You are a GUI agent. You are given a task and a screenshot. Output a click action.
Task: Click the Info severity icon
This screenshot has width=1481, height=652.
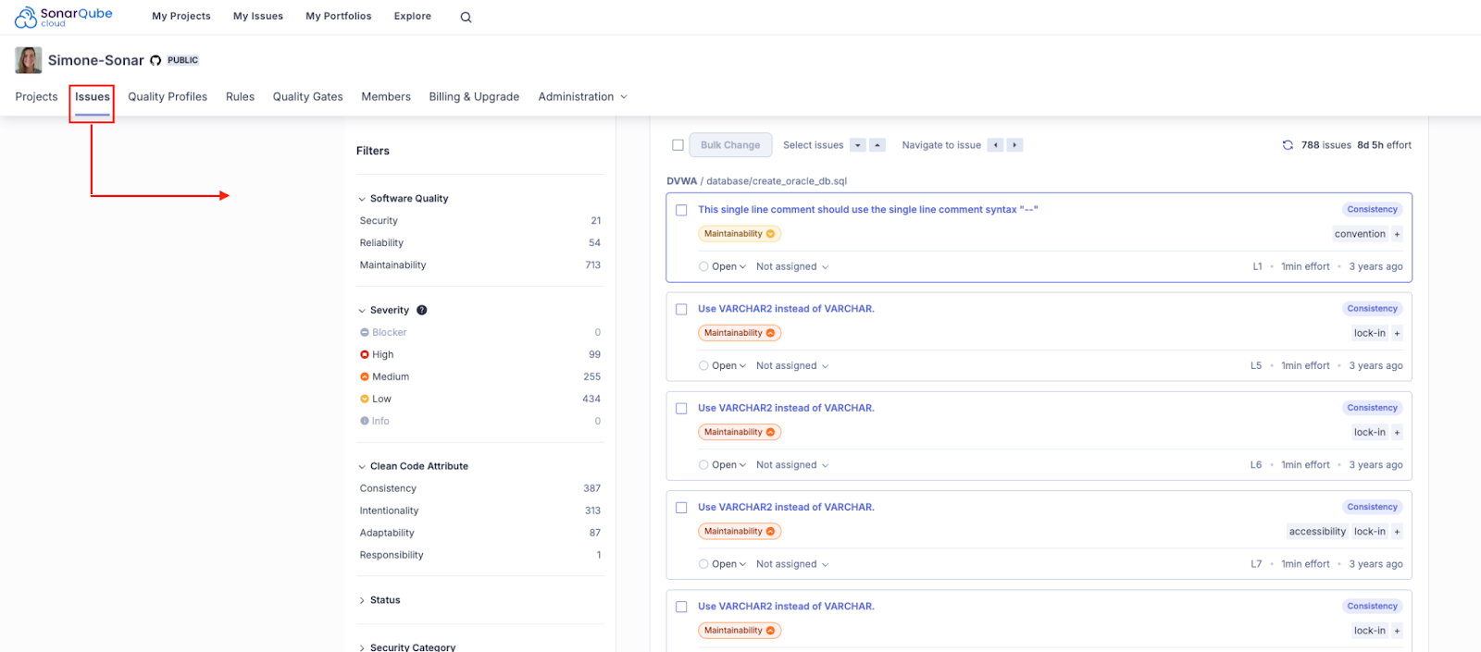pyautogui.click(x=365, y=421)
